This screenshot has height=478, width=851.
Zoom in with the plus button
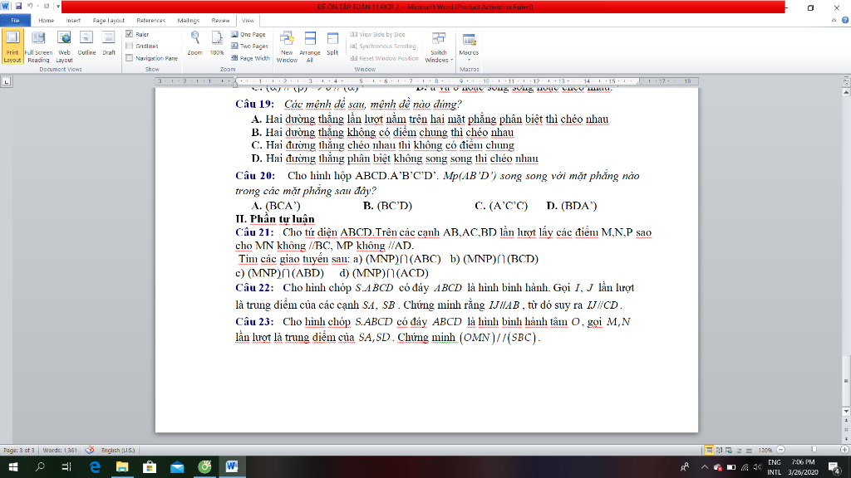(x=844, y=450)
